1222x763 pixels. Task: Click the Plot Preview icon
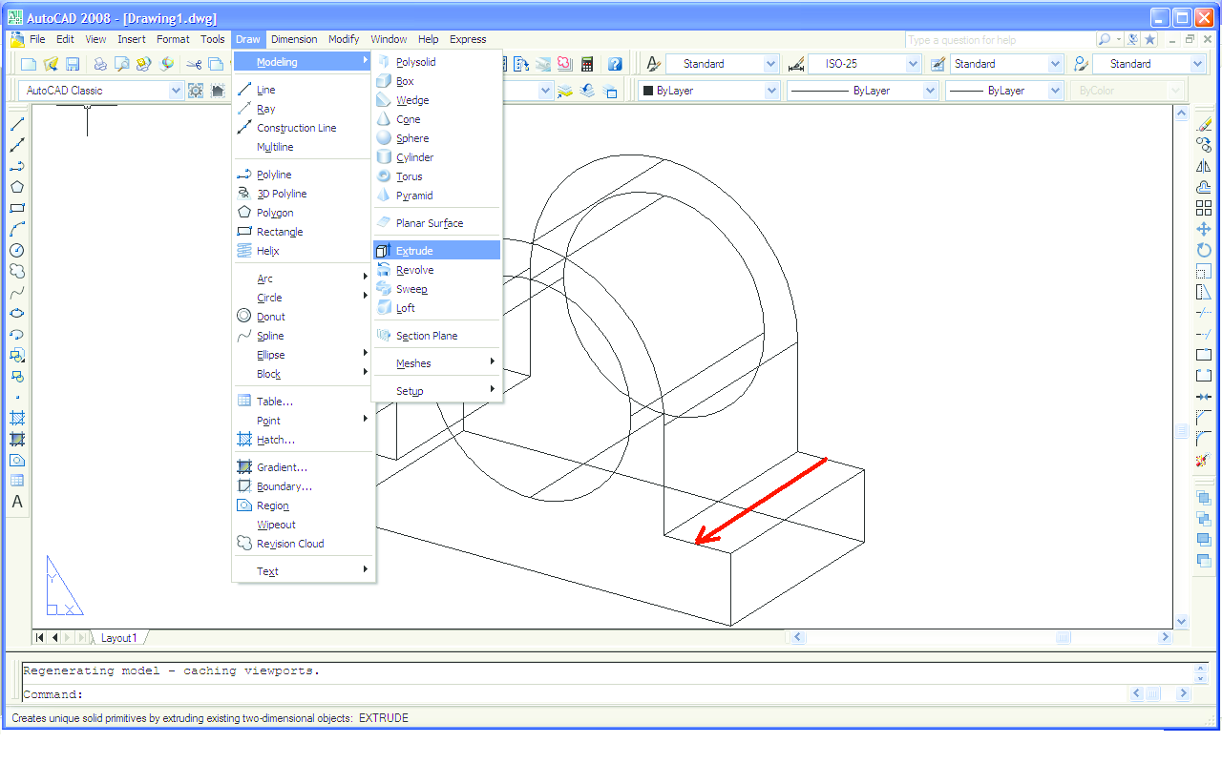121,64
